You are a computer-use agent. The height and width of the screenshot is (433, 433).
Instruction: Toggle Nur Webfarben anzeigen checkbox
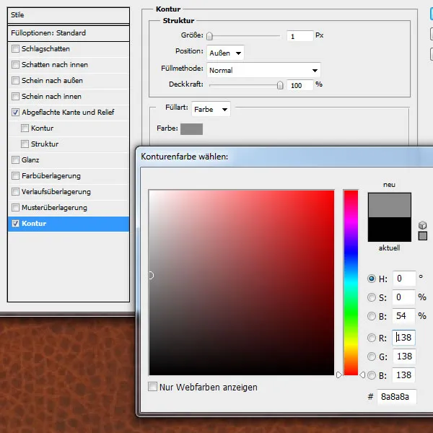[x=152, y=387]
